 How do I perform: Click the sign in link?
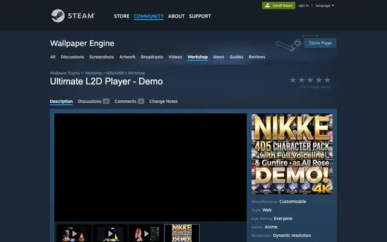point(304,5)
